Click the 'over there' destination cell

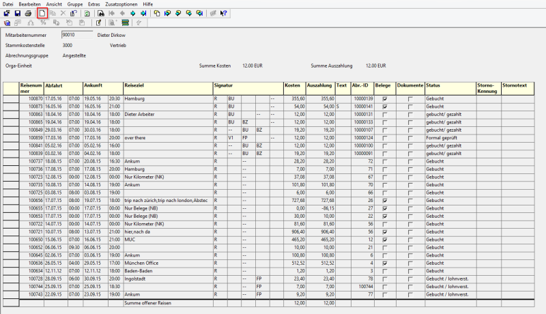(x=168, y=138)
